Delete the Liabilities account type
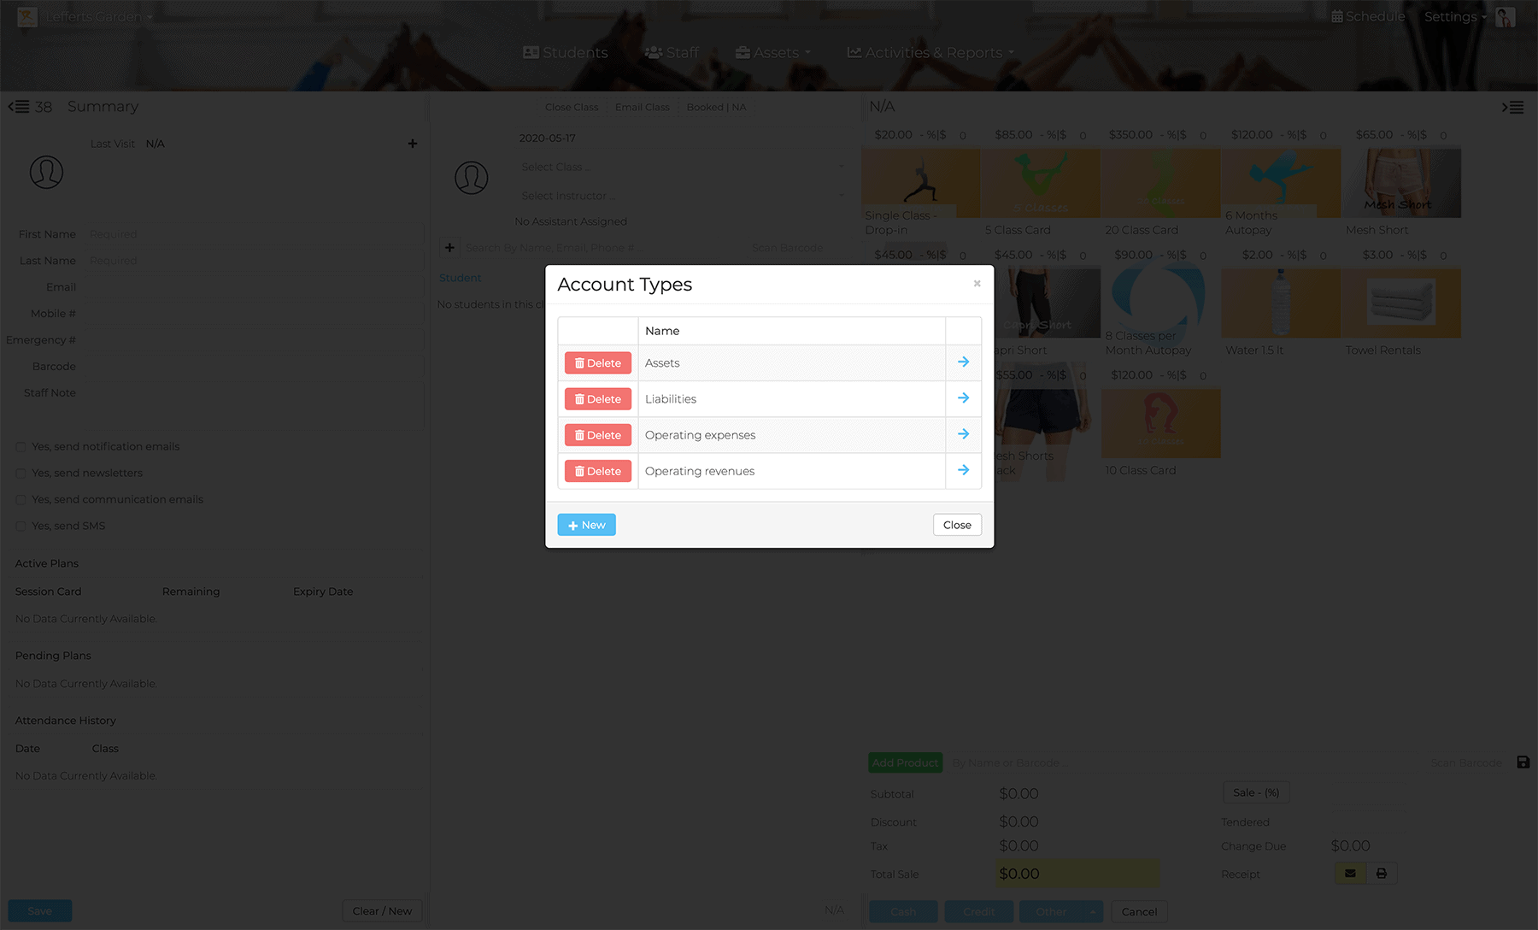The image size is (1538, 930). 598,399
